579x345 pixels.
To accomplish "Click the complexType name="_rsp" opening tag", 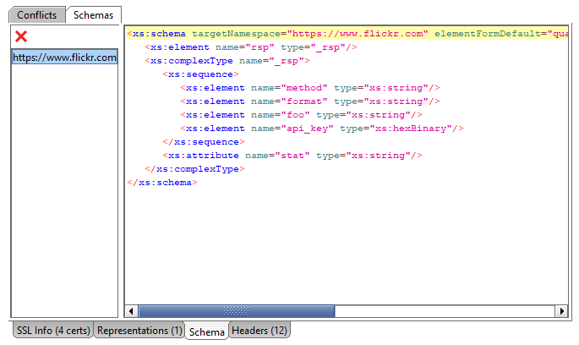I will pos(228,61).
